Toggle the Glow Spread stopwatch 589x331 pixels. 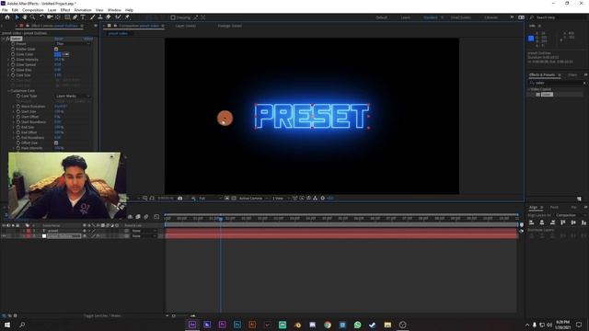13,64
